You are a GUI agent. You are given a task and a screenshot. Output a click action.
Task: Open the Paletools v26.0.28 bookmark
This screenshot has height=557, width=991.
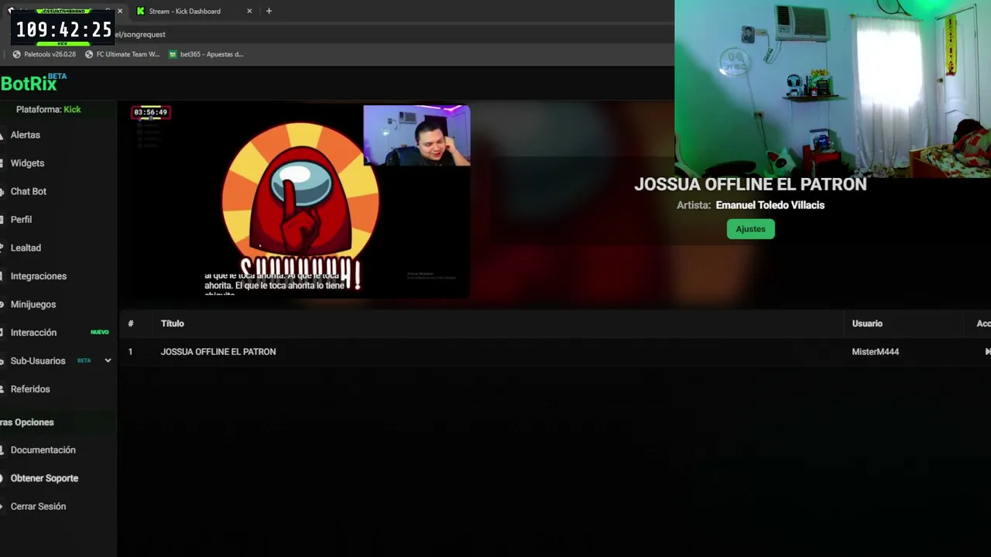click(x=44, y=54)
